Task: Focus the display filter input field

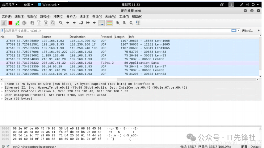Action: (117, 31)
